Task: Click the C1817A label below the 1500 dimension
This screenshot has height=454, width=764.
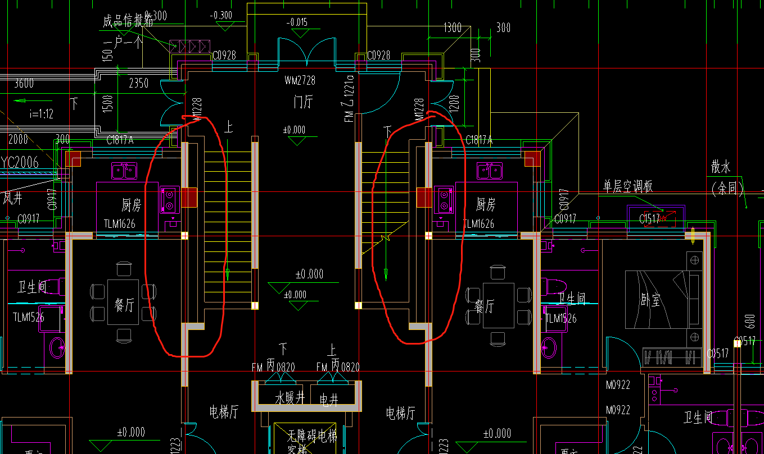Action: click(x=120, y=140)
